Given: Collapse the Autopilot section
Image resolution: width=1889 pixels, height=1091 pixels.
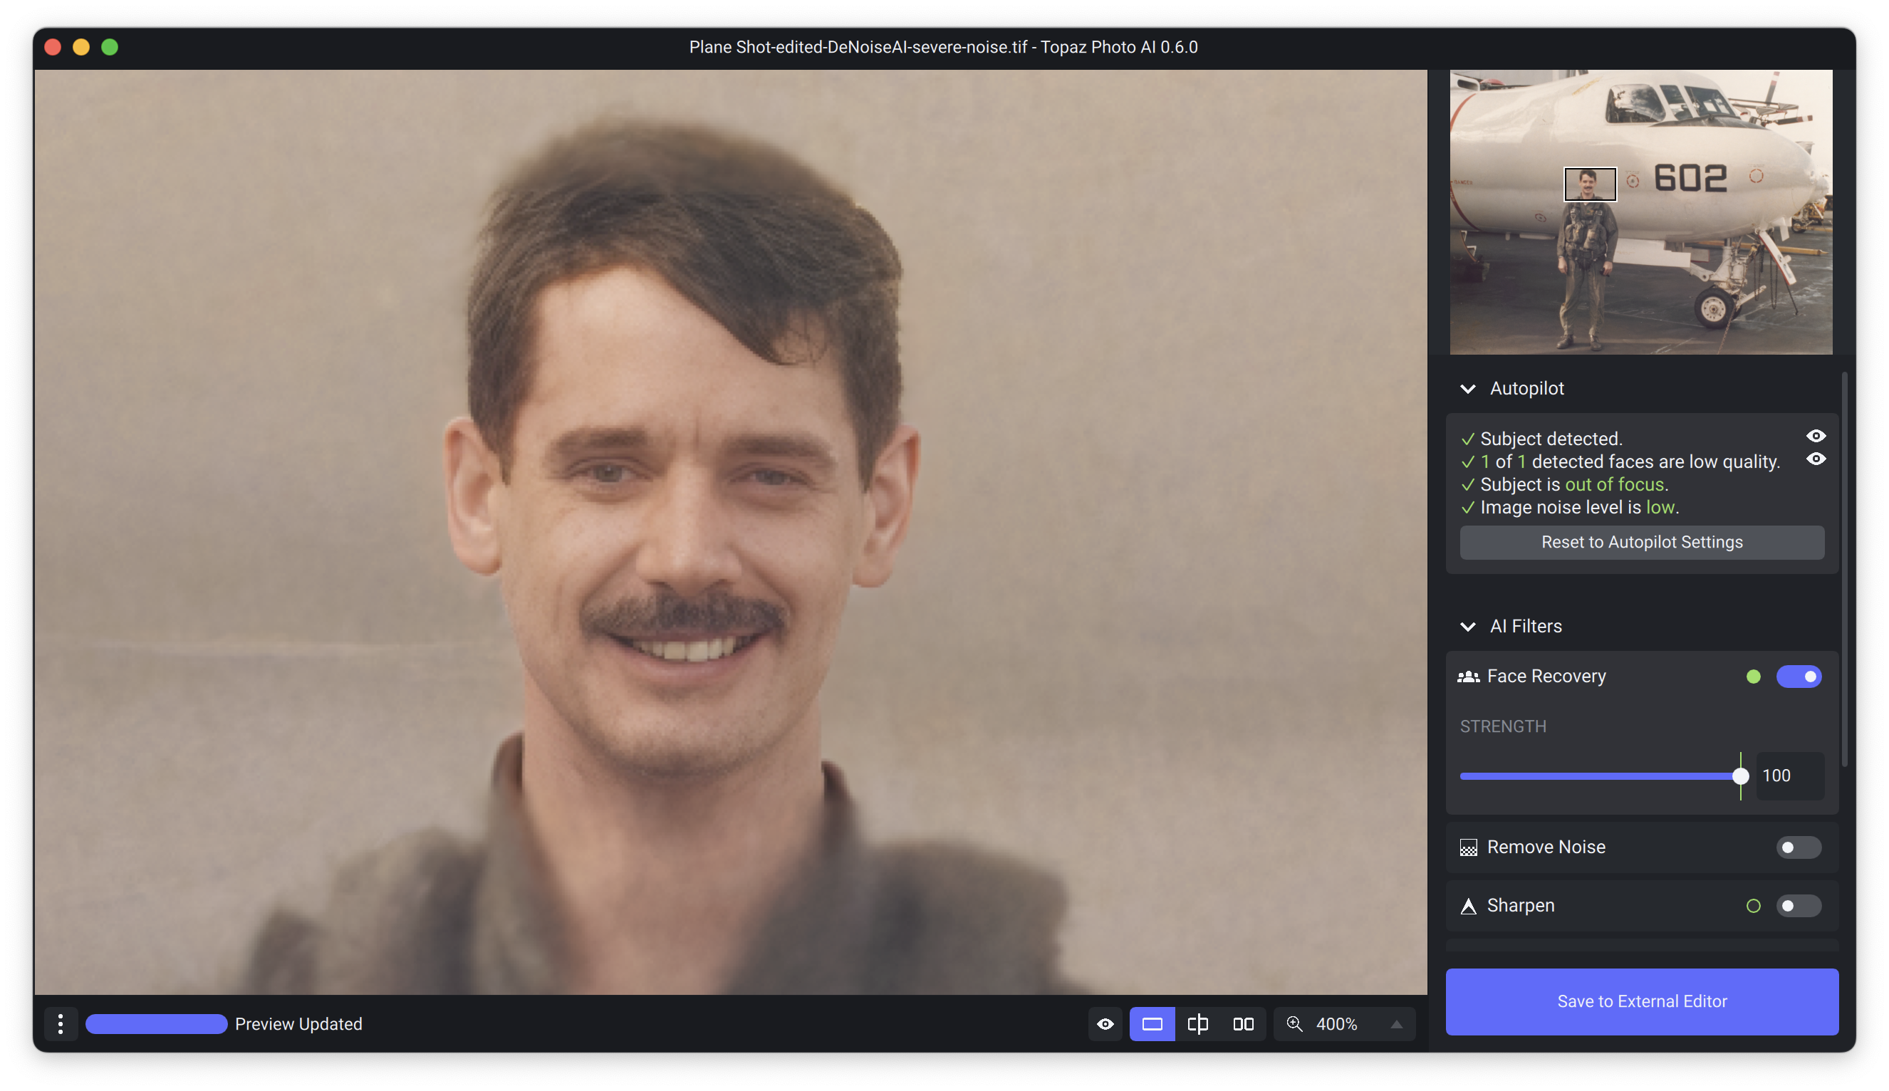Looking at the screenshot, I should (1468, 389).
